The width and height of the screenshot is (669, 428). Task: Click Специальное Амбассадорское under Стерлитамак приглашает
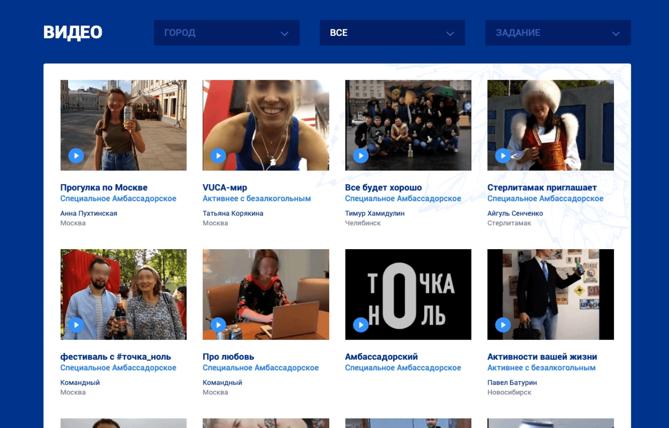pyautogui.click(x=545, y=198)
